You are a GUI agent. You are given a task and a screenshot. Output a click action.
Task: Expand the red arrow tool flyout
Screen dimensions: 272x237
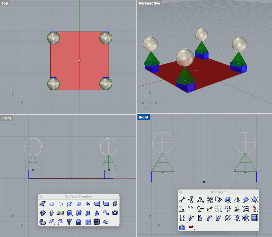coord(194,229)
